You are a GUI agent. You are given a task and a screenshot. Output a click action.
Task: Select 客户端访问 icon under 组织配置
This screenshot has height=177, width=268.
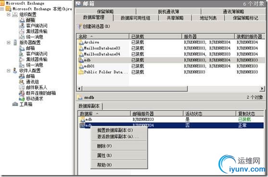(22, 26)
